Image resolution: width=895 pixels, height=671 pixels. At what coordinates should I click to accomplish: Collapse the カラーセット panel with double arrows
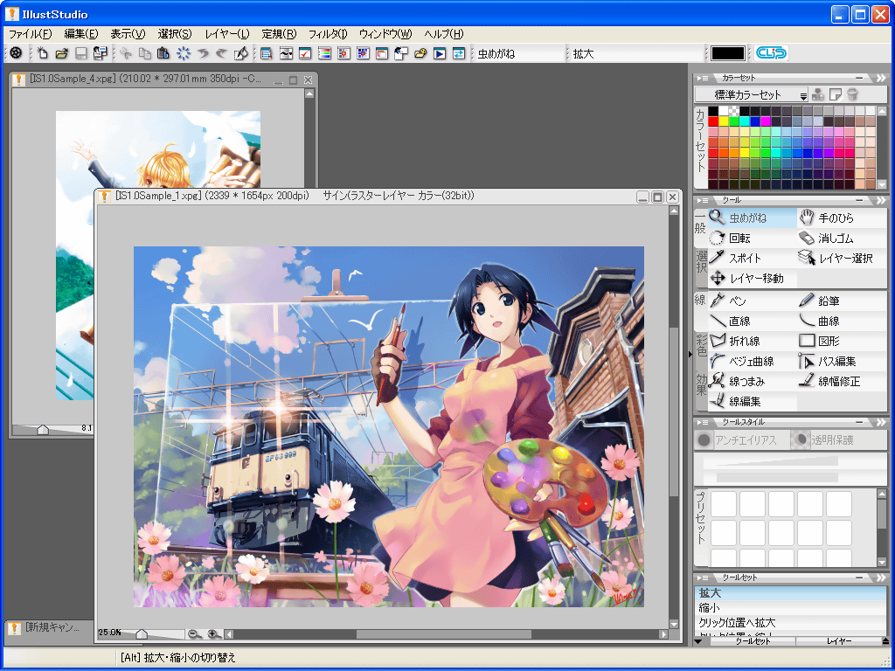pyautogui.click(x=881, y=78)
